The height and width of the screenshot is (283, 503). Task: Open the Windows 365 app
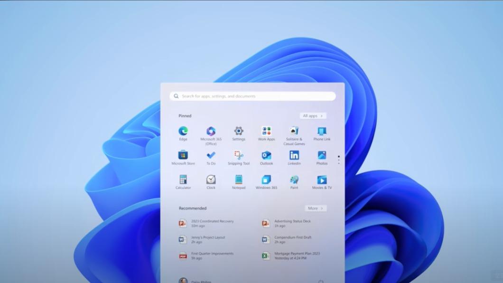[x=266, y=182]
